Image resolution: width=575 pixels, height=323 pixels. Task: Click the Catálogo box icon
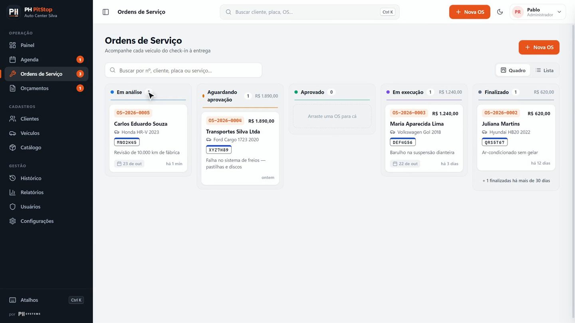(13, 148)
